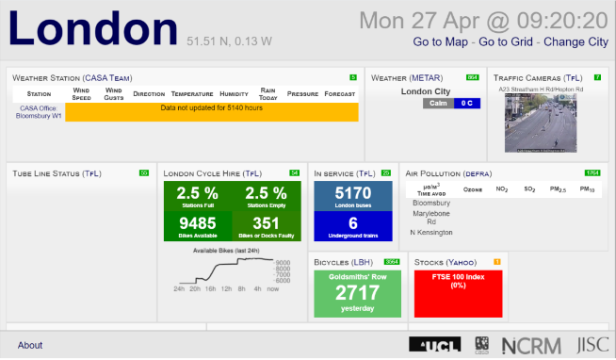Click In Service green counter badge
Screen dimensions: 616x360
tap(386, 172)
